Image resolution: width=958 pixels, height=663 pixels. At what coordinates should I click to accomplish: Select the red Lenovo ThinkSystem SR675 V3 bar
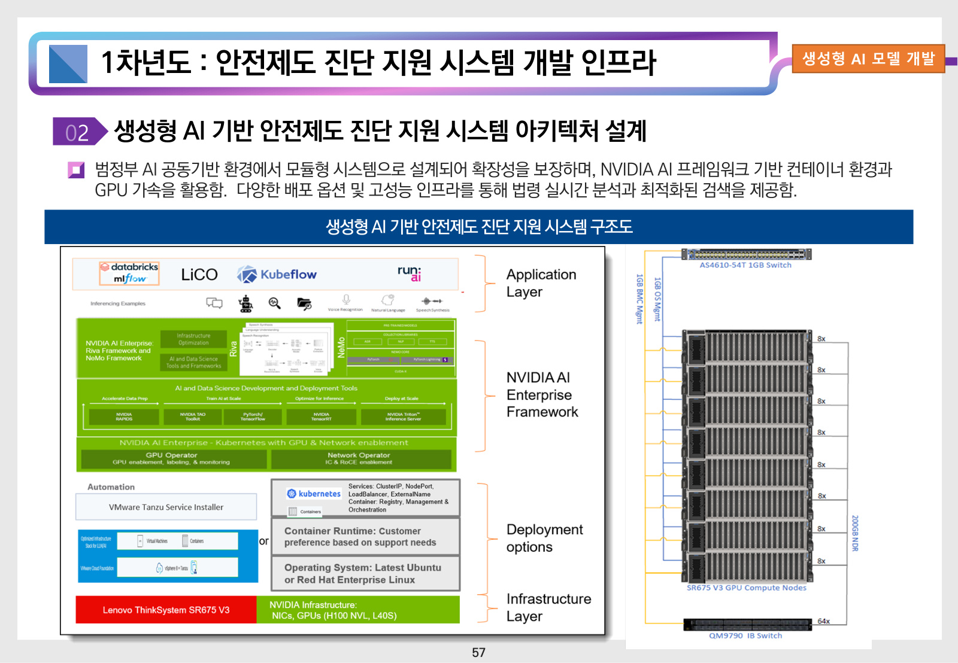click(x=165, y=610)
